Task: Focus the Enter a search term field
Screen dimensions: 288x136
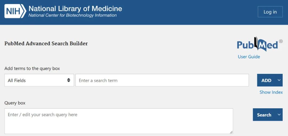Action: click(162, 80)
